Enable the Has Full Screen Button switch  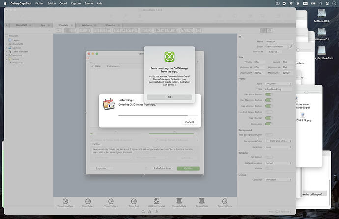pyautogui.click(x=269, y=112)
